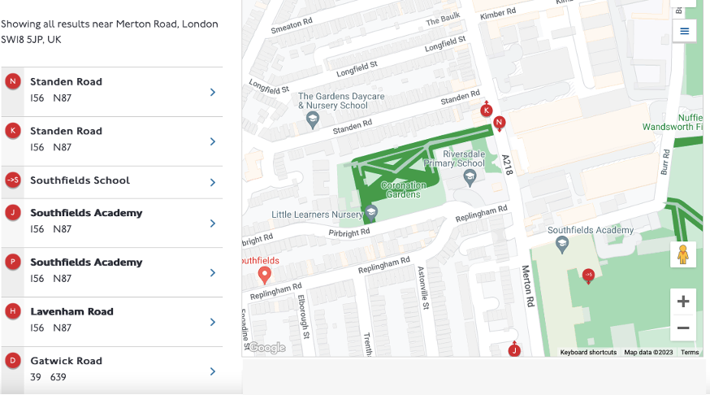Viewport: 710px width, 395px height.
Task: Click the Riversdale Primary School map icon
Action: click(x=468, y=177)
